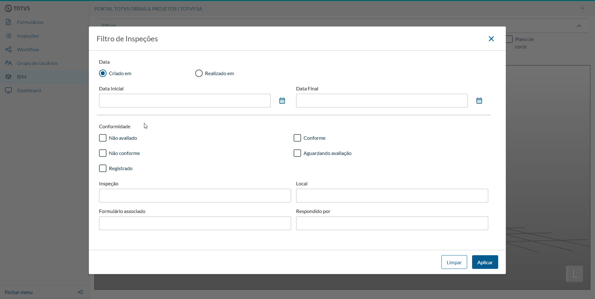
Task: Open the Data Inicial calendar picker
Action: point(282,101)
